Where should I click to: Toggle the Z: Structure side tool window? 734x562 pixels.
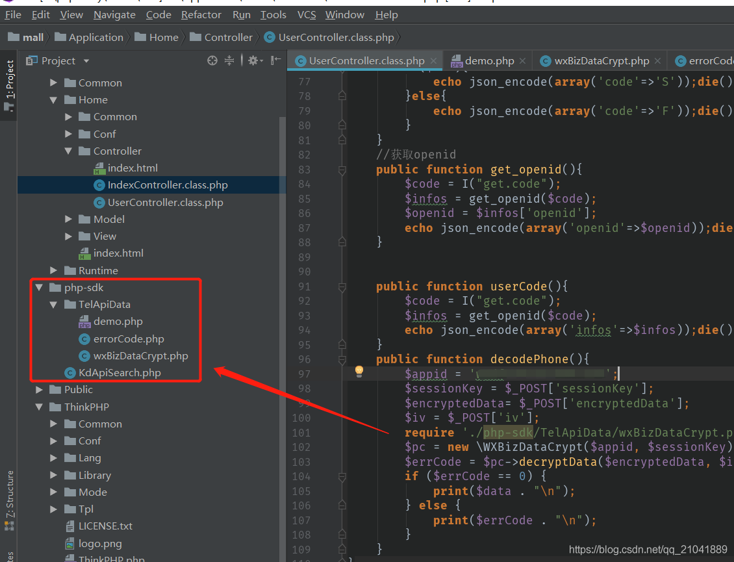pyautogui.click(x=9, y=500)
